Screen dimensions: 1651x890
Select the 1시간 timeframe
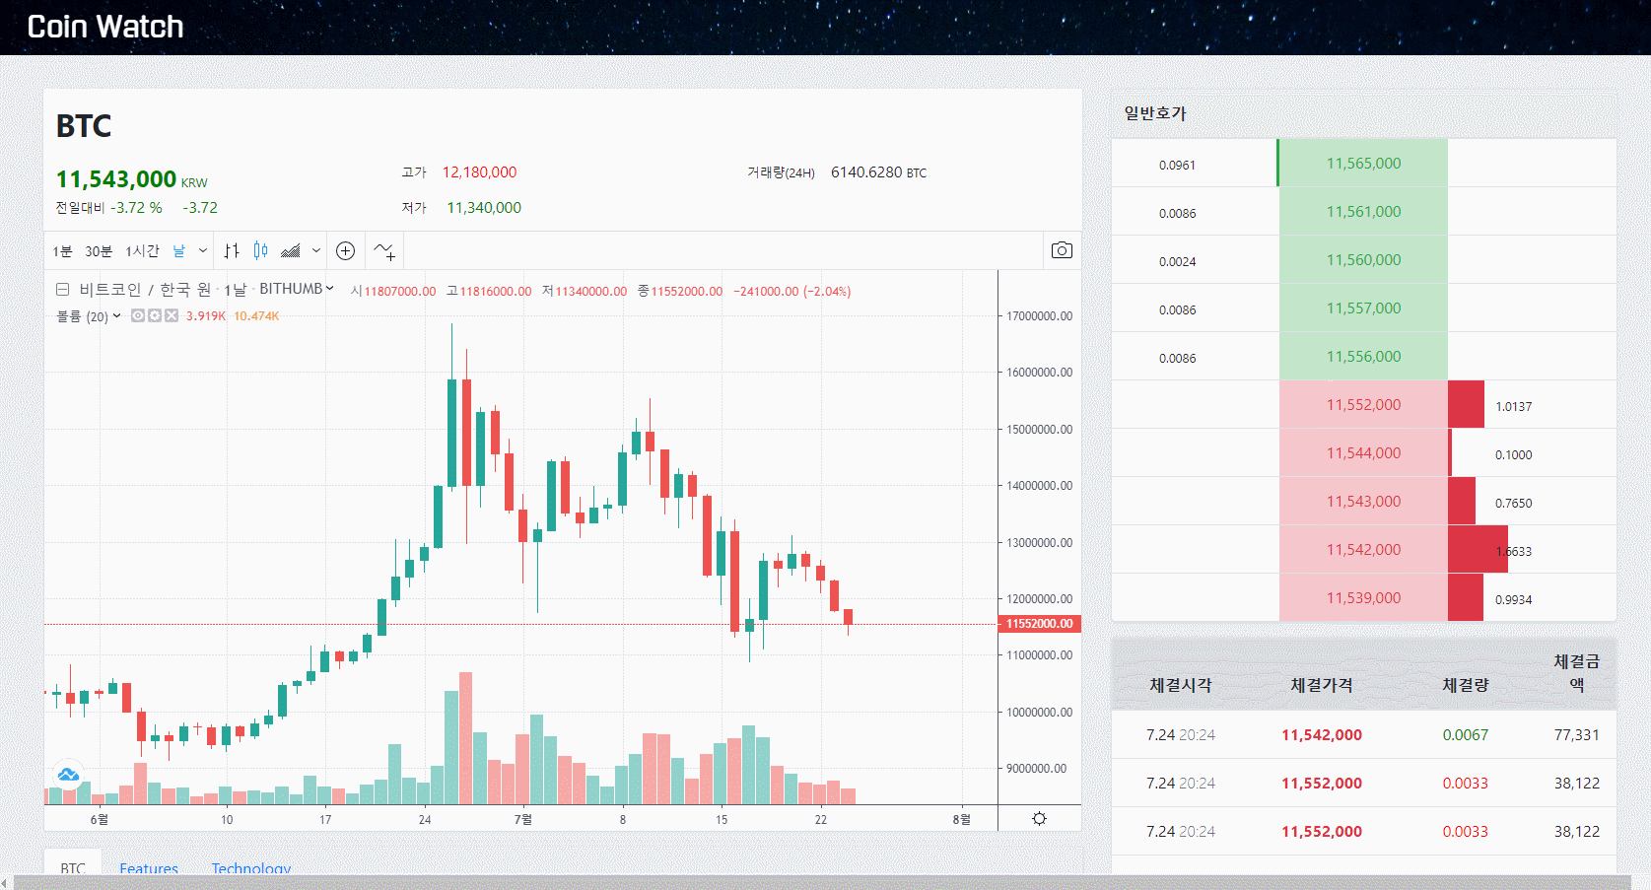142,251
